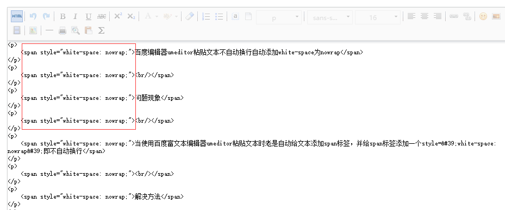Click the print icon
The width and height of the screenshot is (505, 210).
[x=63, y=30]
